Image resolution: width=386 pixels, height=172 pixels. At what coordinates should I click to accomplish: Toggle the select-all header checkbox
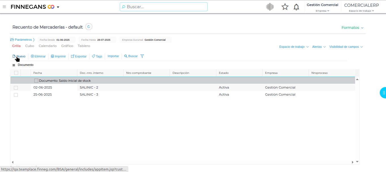pyautogui.click(x=16, y=73)
